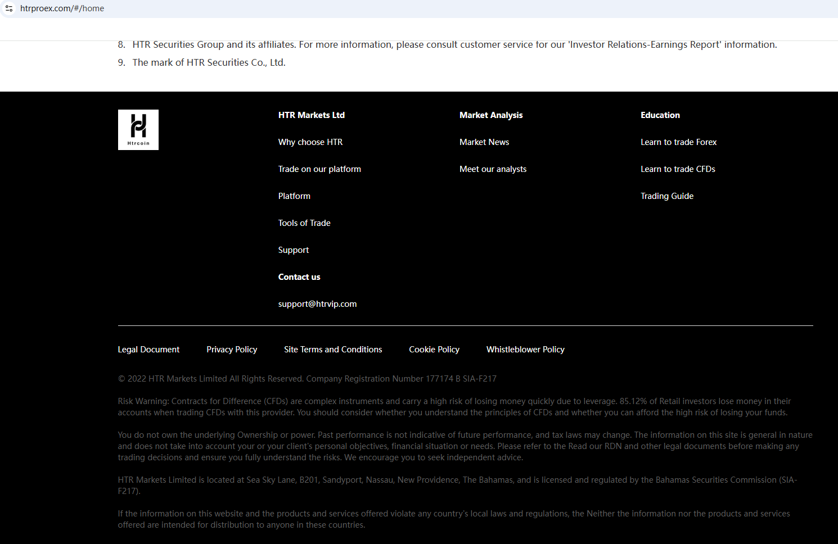Click the Education heading link
The height and width of the screenshot is (544, 838).
click(660, 115)
